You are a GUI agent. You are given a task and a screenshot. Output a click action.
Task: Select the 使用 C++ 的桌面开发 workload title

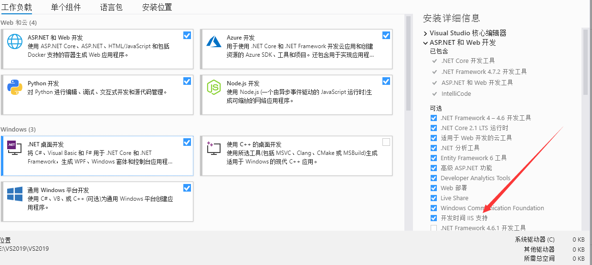[x=254, y=144]
